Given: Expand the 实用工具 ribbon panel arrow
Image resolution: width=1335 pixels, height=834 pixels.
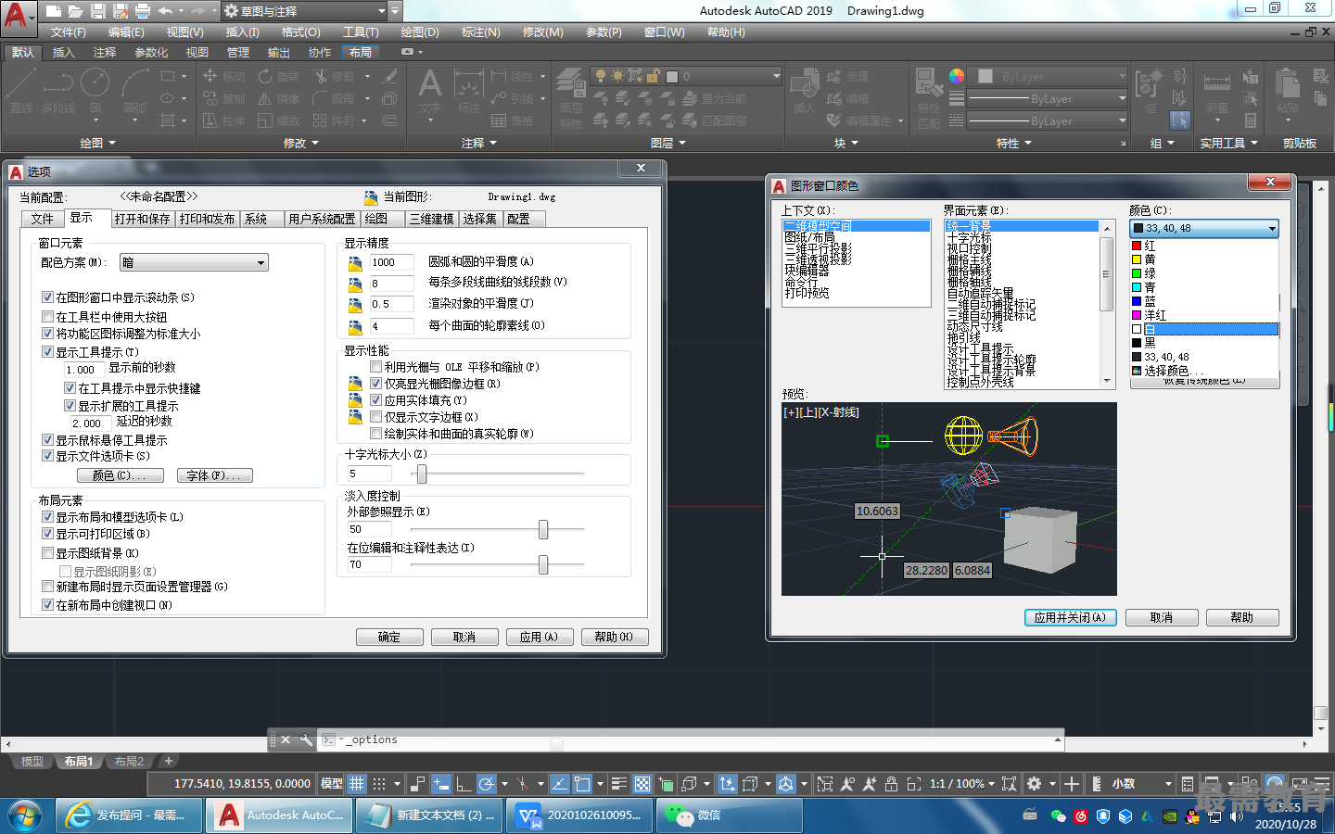Looking at the screenshot, I should pos(1254,144).
